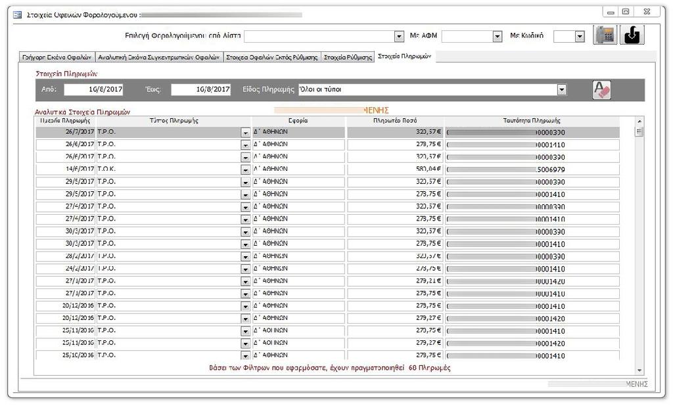Click the Από date field

[x=93, y=89]
